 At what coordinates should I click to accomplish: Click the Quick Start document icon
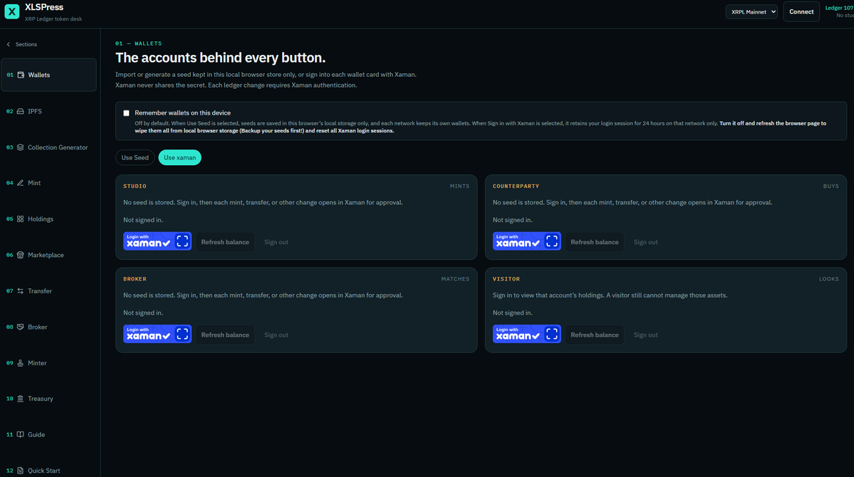click(20, 471)
